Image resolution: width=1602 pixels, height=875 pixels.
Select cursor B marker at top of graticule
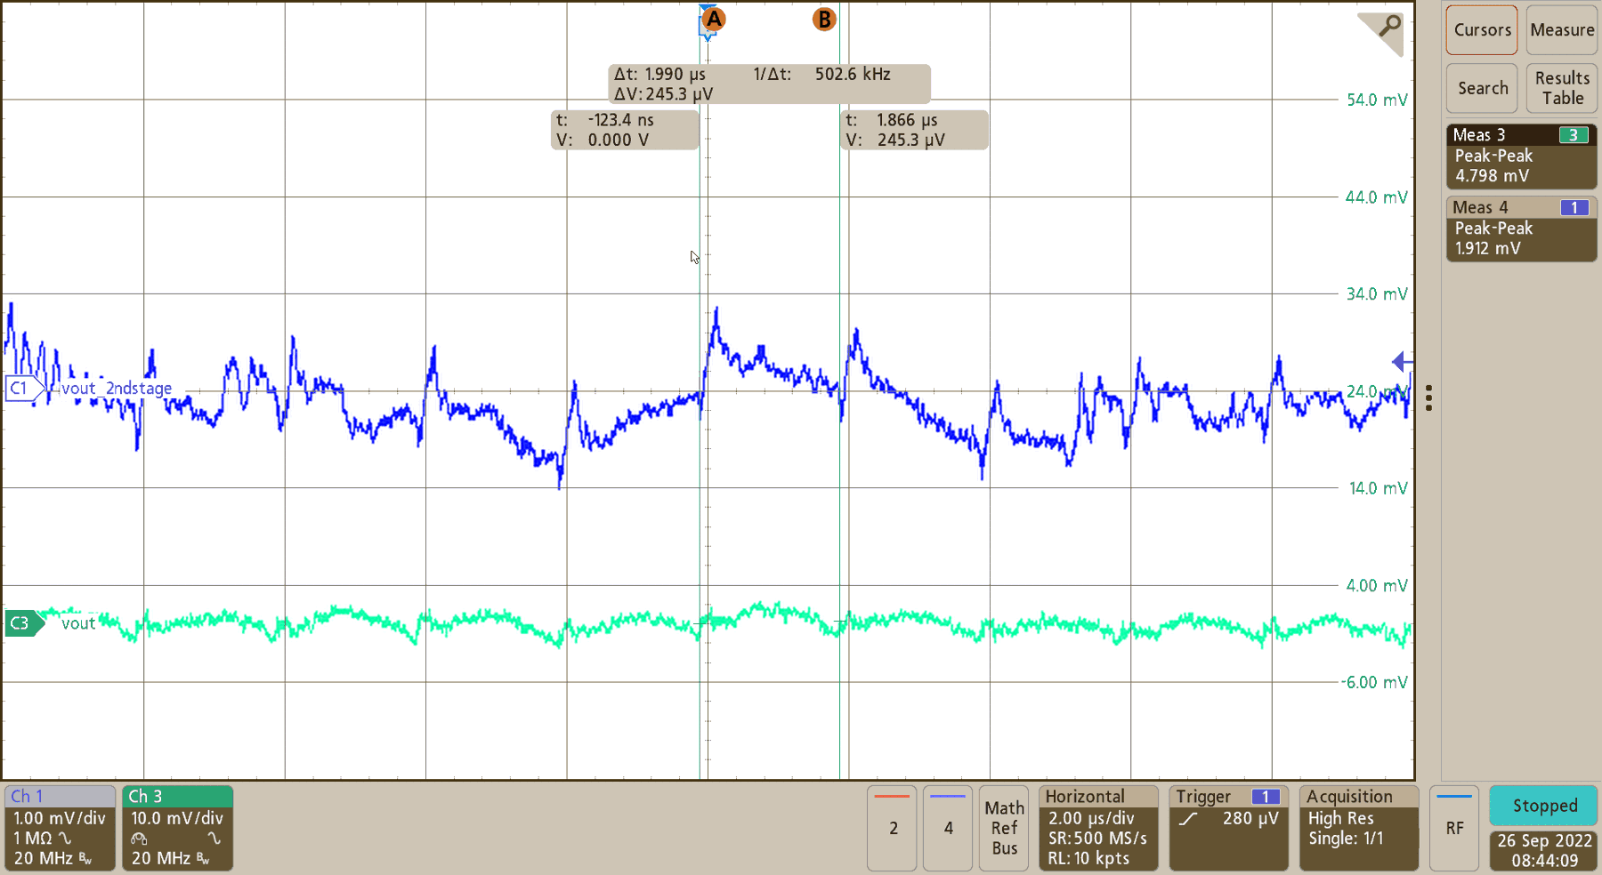click(823, 19)
